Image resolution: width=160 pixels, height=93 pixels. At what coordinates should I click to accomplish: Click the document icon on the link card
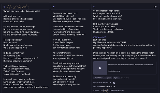point(100,68)
